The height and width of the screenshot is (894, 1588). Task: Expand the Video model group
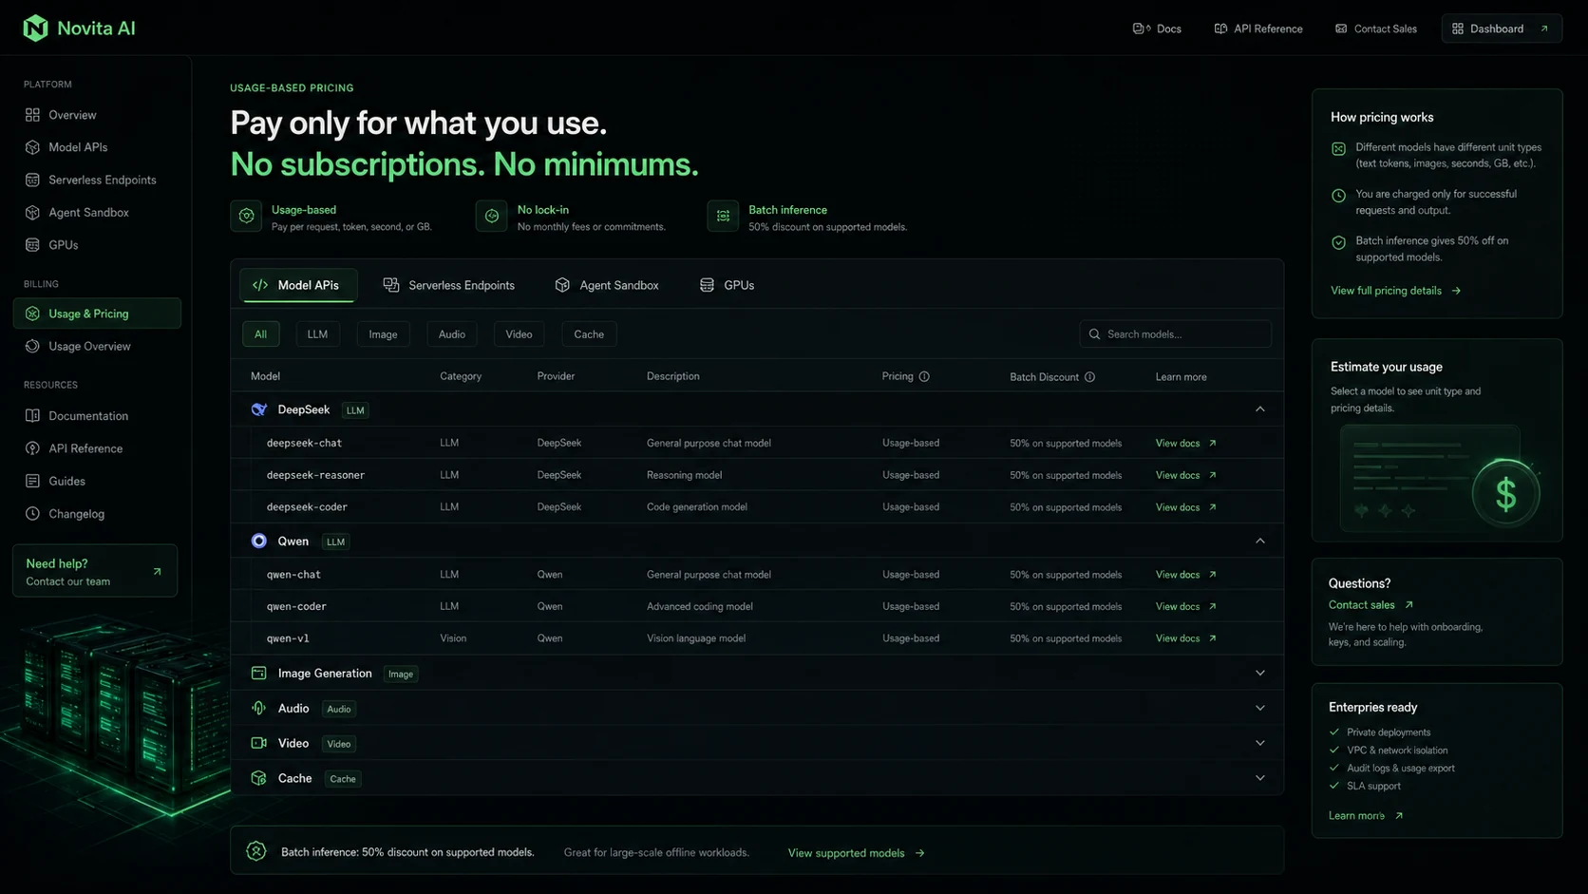pos(1260,744)
